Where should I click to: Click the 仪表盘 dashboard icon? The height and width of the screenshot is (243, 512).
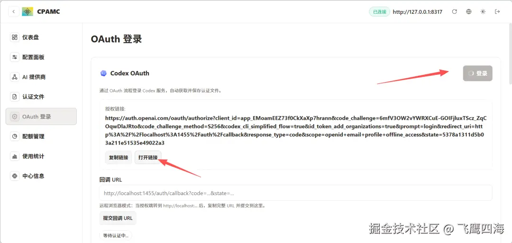[x=14, y=37]
